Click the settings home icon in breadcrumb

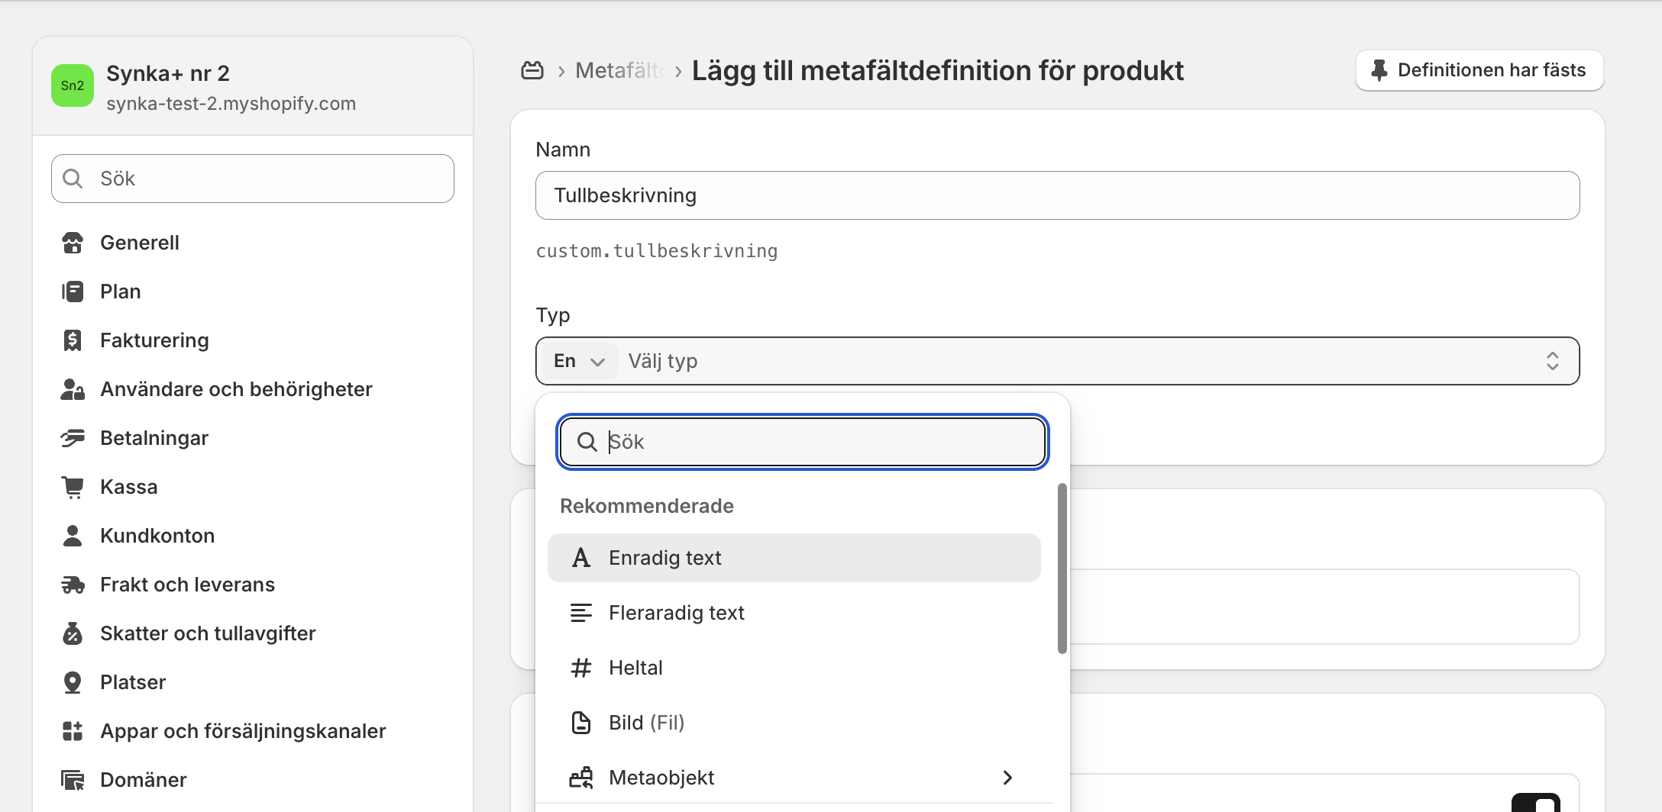click(532, 71)
